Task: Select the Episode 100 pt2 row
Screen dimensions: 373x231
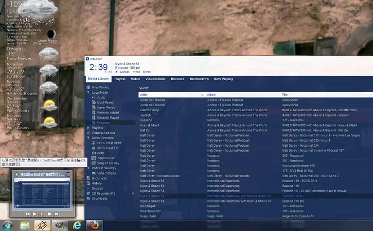Action: pyautogui.click(x=255, y=201)
